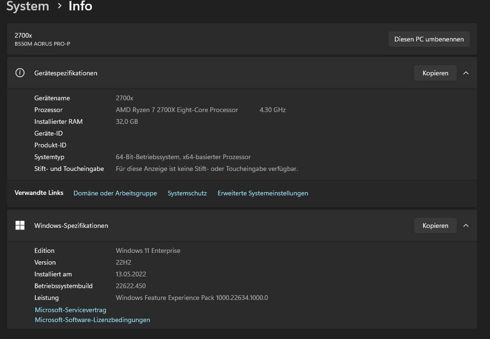Click the Verwandte Links label
Image resolution: width=490 pixels, height=339 pixels.
pos(39,193)
